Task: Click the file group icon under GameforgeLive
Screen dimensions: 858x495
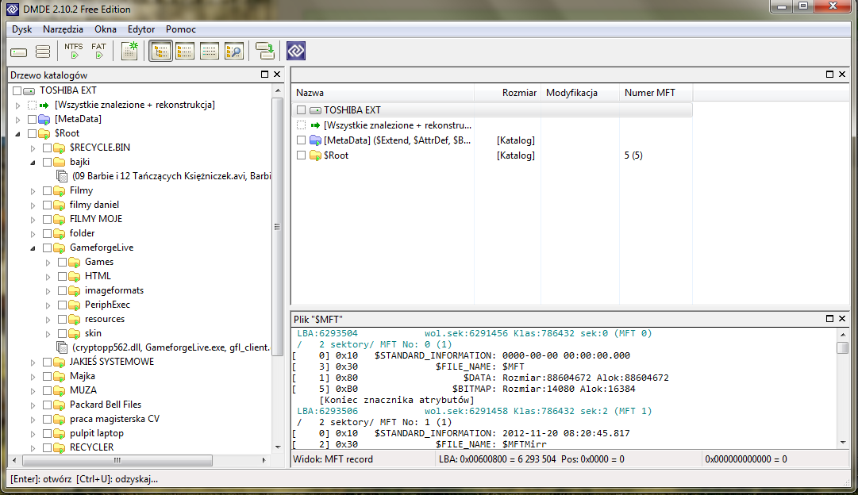Action: click(x=62, y=347)
